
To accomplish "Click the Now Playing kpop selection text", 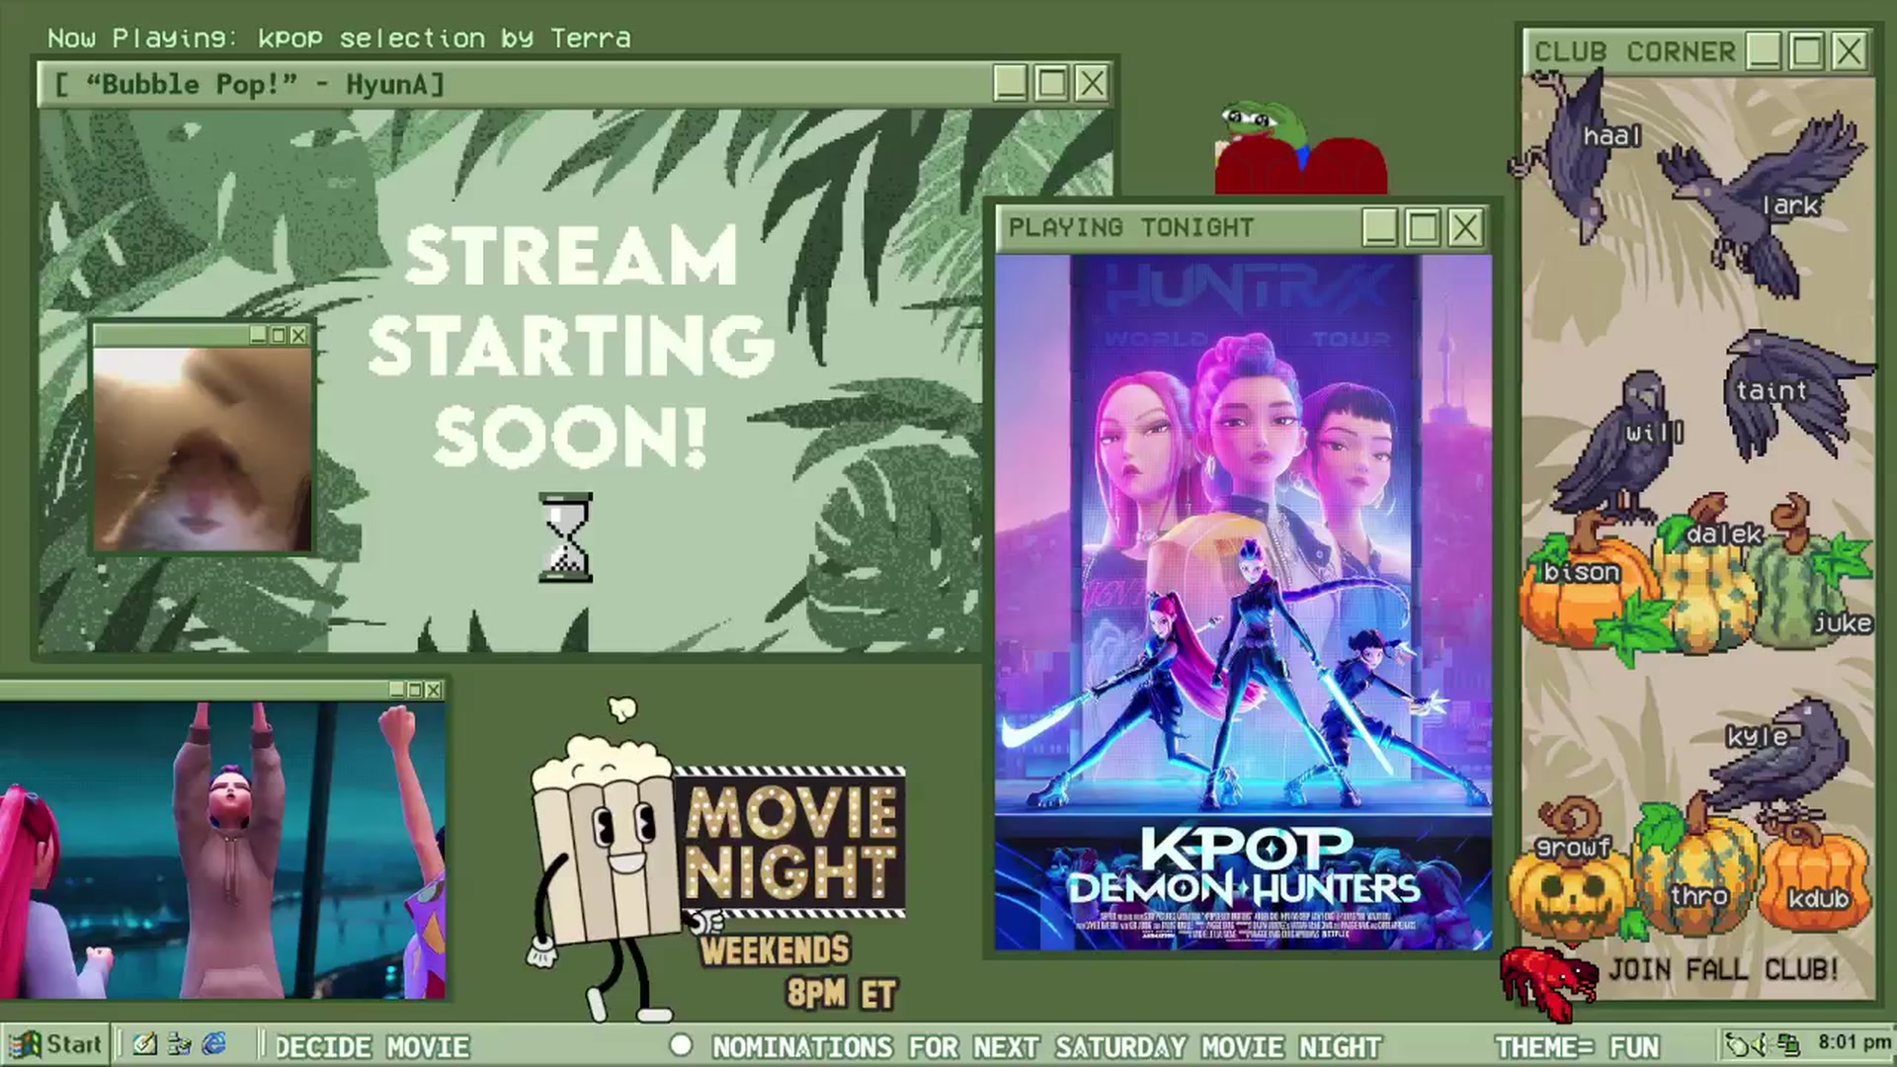I will [339, 38].
